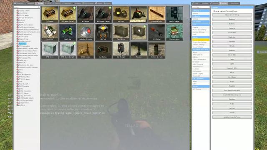267x150 pixels.
Task: Spawn the 357 Ammo entity
Action: (50, 15)
